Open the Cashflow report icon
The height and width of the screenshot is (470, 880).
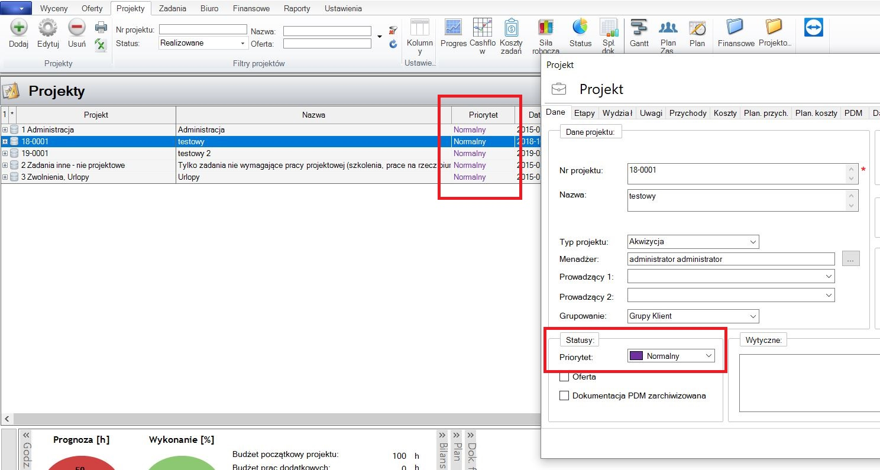coord(482,27)
